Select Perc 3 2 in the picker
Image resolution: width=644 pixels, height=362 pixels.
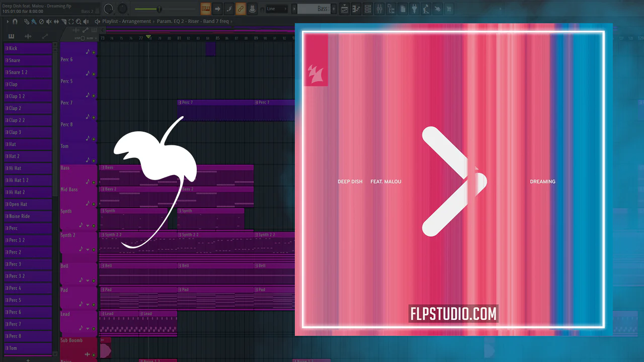(28, 276)
